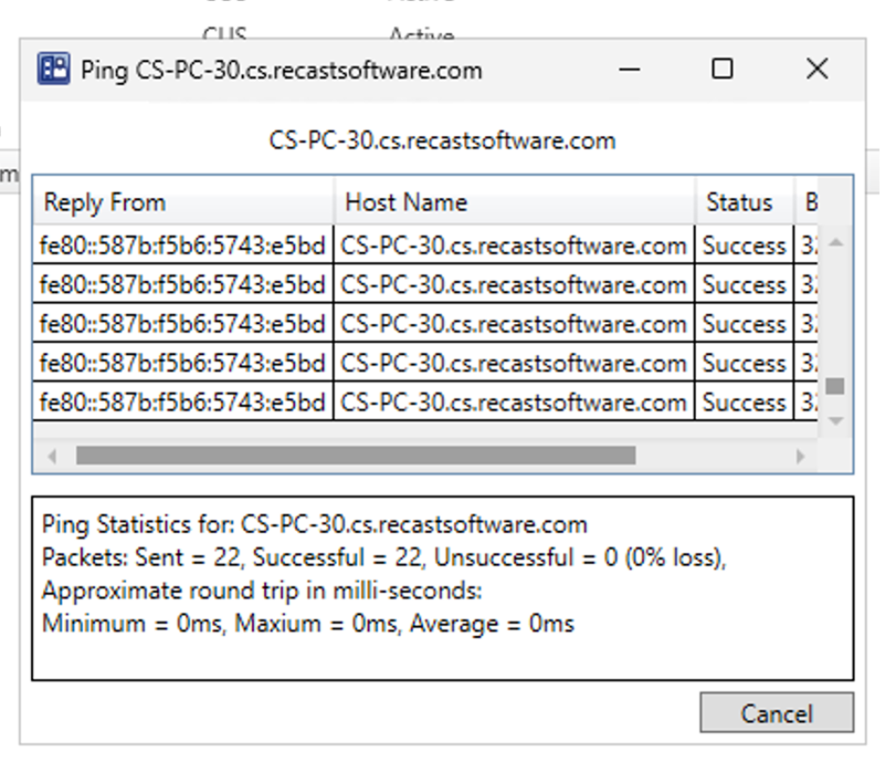Select the Host Name cell in third row
Image resolution: width=880 pixels, height=762 pixels.
[x=513, y=325]
